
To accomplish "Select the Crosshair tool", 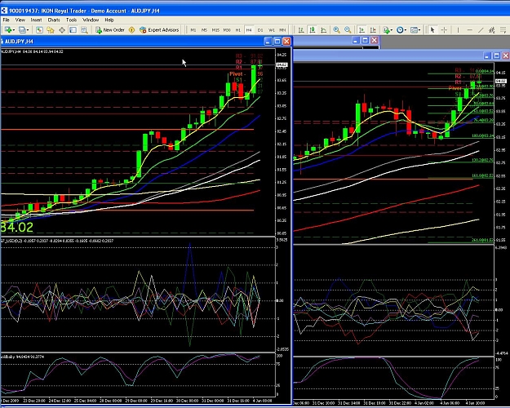I will coord(444,30).
